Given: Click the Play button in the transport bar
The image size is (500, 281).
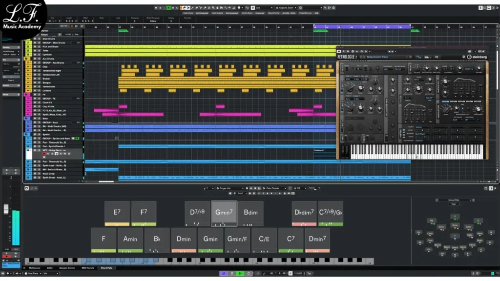Looking at the screenshot, I should tap(240, 273).
